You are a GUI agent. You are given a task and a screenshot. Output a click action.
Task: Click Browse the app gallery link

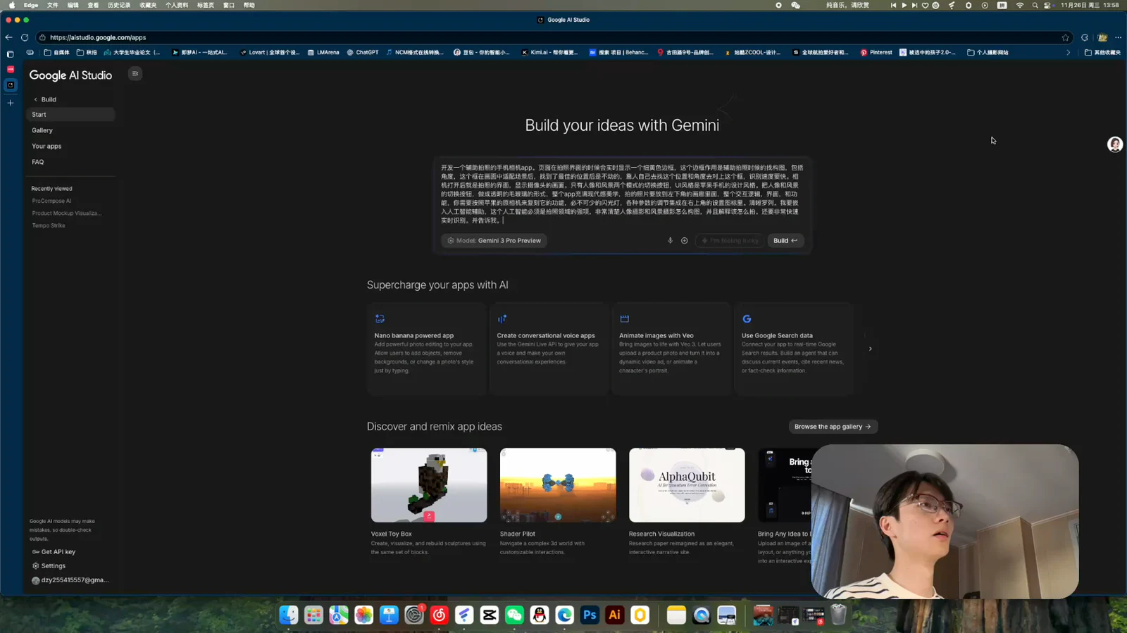click(x=833, y=427)
